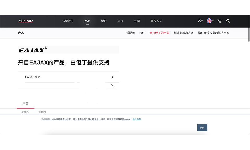The image size is (250, 150).
Task: Click the UK flag language icon
Action: click(209, 21)
